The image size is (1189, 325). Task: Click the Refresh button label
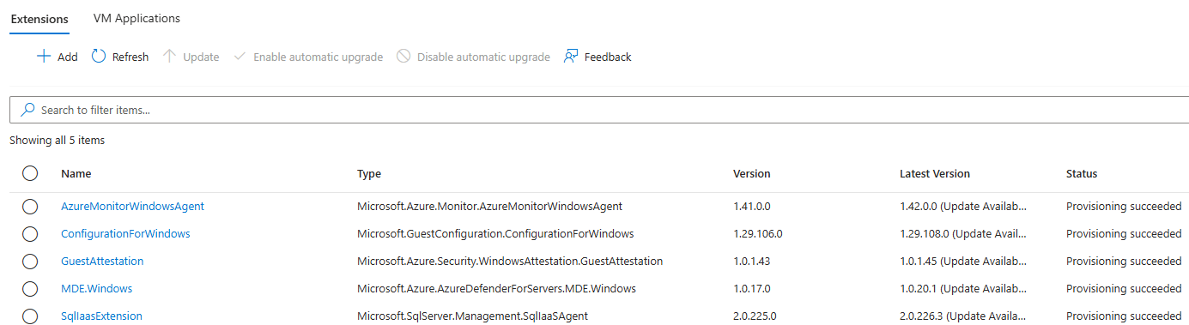[x=130, y=57]
